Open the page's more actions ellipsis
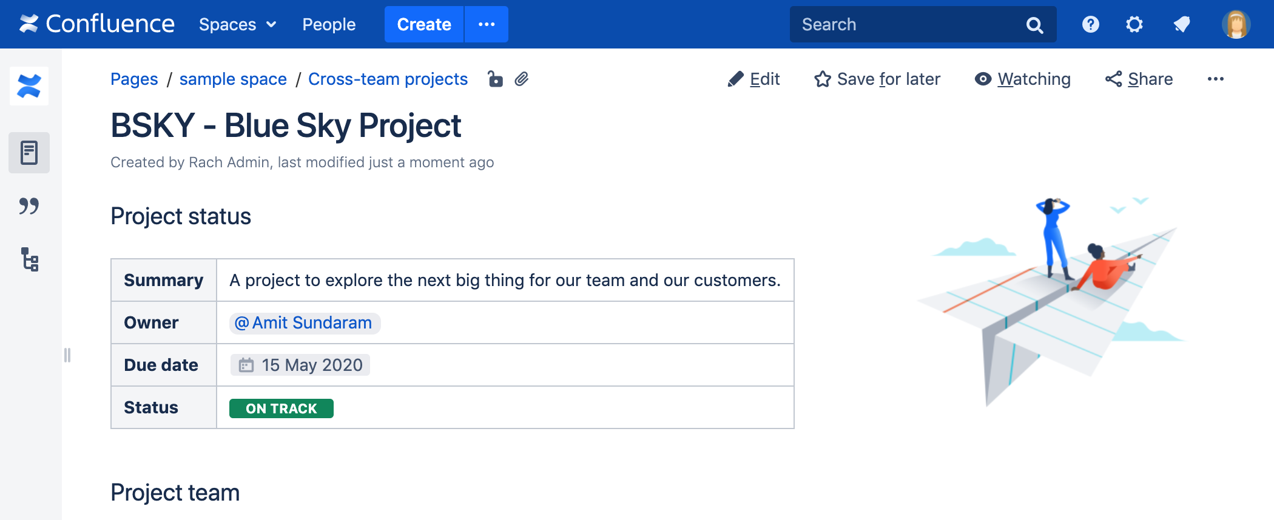1274x520 pixels. click(1215, 79)
